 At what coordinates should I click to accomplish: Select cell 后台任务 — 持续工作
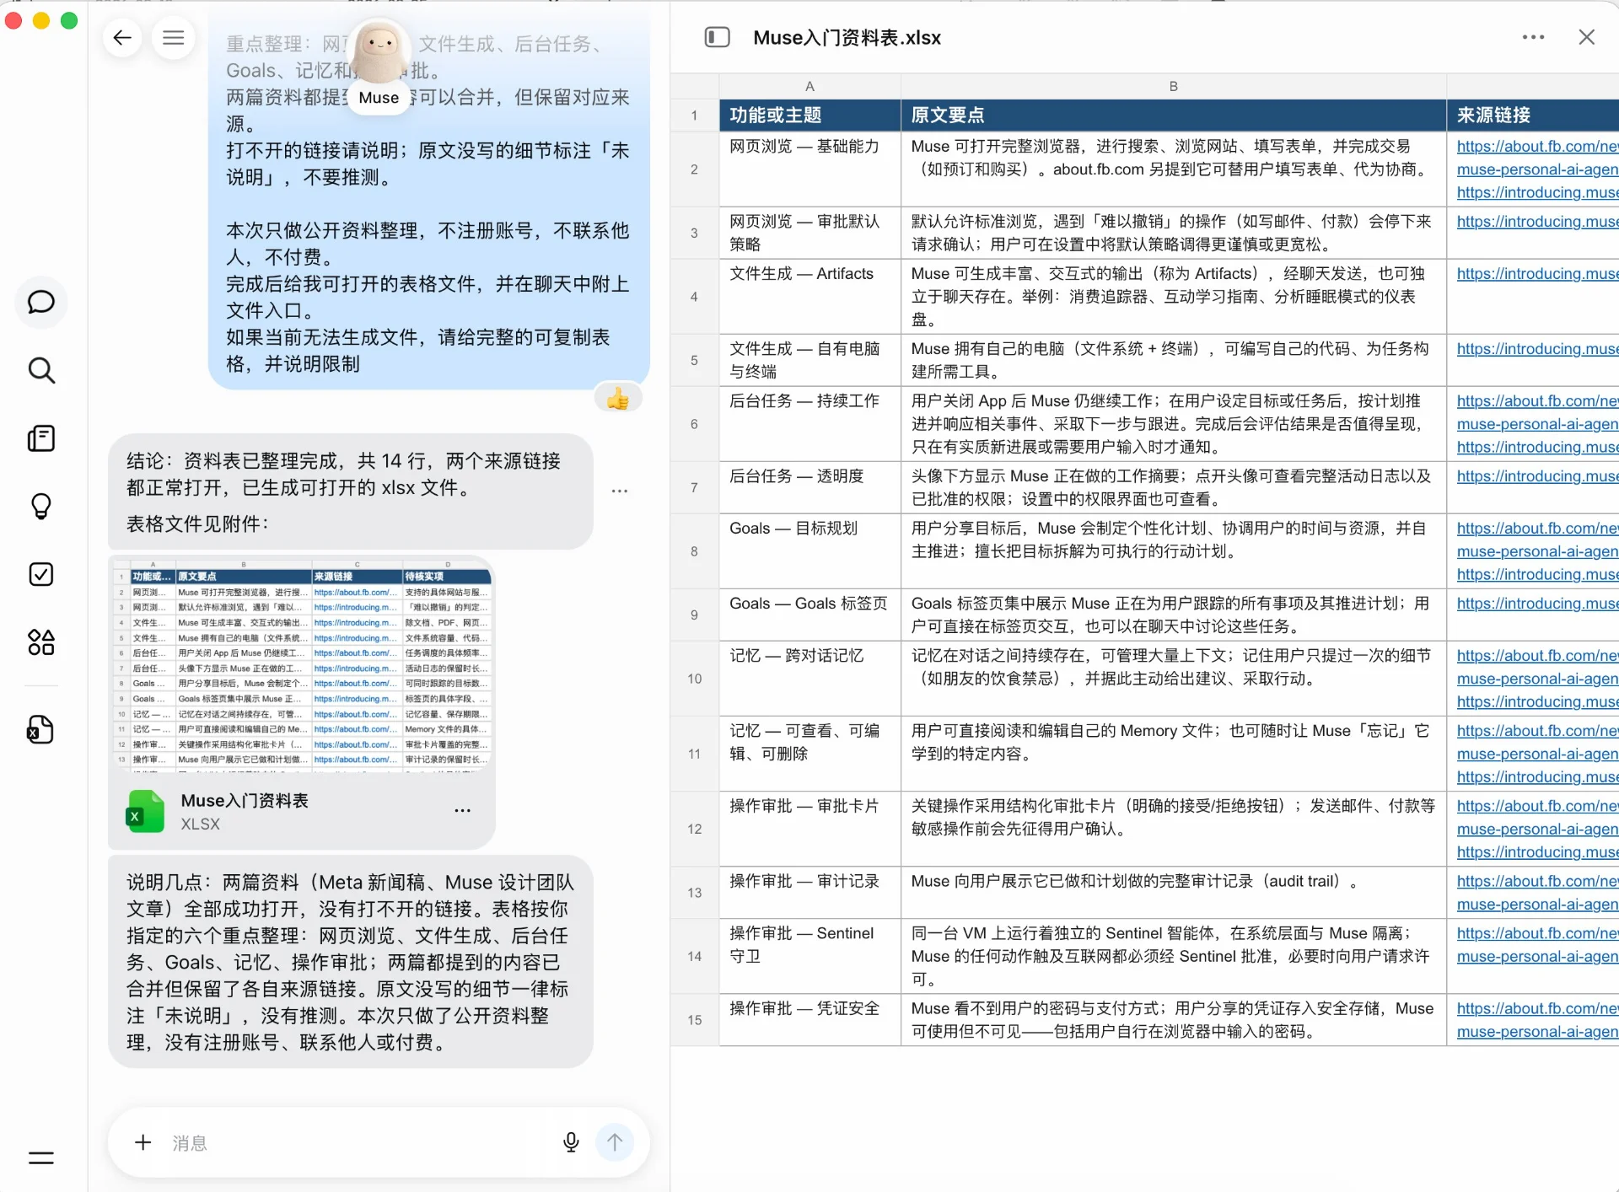coord(809,424)
